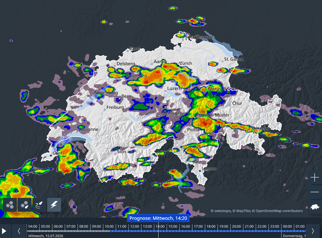Jump to 23:00 on the timeline

[x=275, y=226]
